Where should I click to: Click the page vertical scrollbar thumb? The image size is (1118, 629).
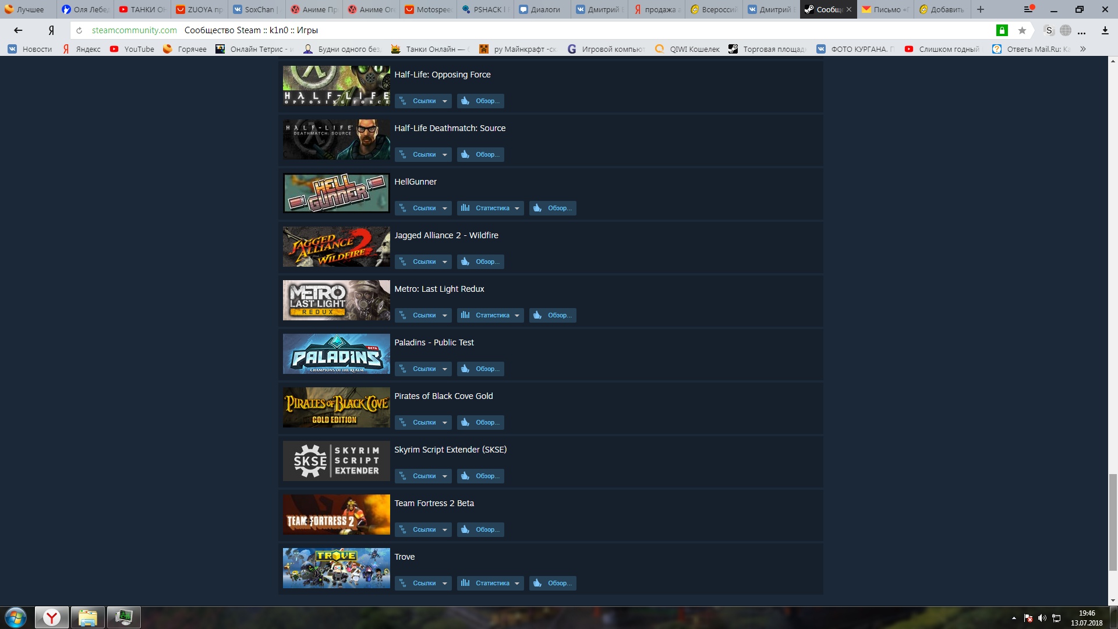[1113, 521]
